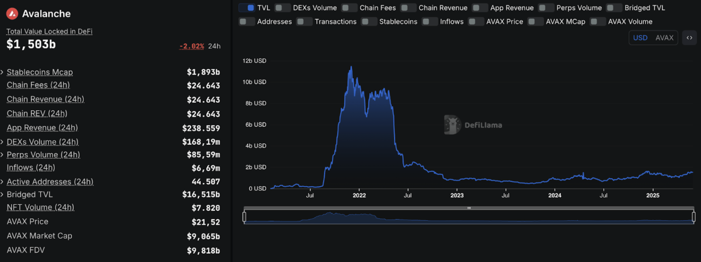Click the NFT Volume (24h) label
This screenshot has height=262, width=701.
coord(40,207)
